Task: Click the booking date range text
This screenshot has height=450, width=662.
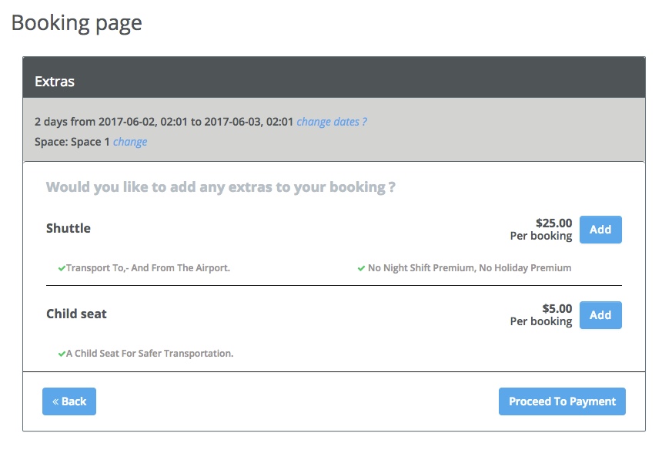Action: (164, 122)
